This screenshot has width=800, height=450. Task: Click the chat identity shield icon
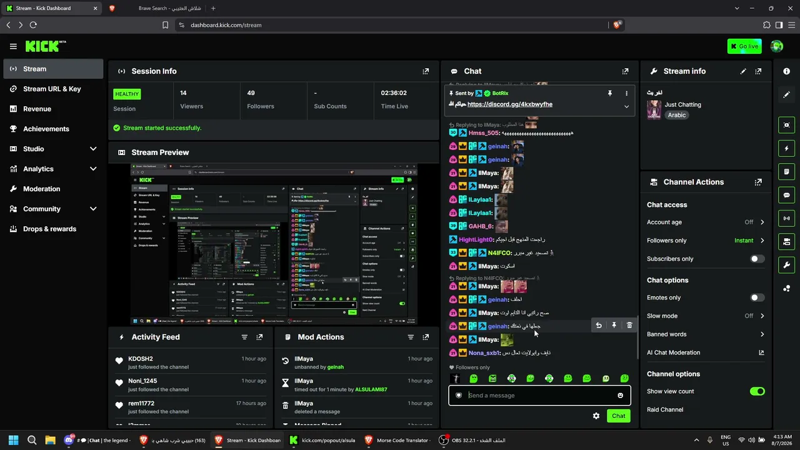coord(459,395)
